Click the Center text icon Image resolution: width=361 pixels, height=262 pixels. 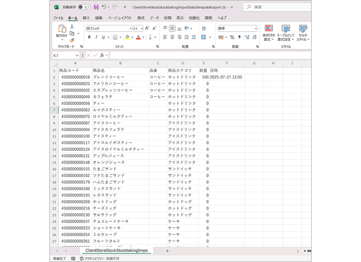(x=172, y=37)
